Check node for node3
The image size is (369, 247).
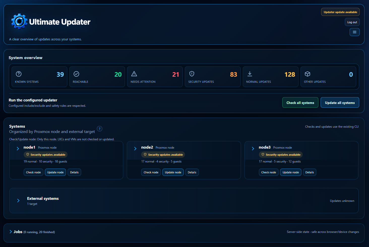click(269, 172)
